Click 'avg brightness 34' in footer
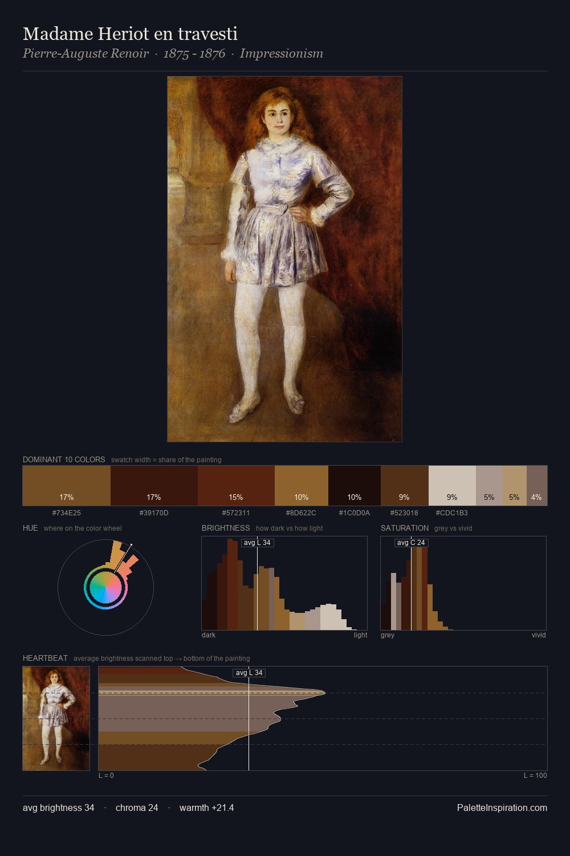The width and height of the screenshot is (570, 856). click(59, 807)
